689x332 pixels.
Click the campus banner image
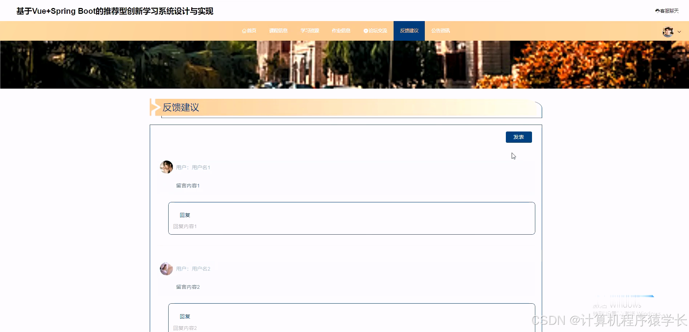point(344,65)
